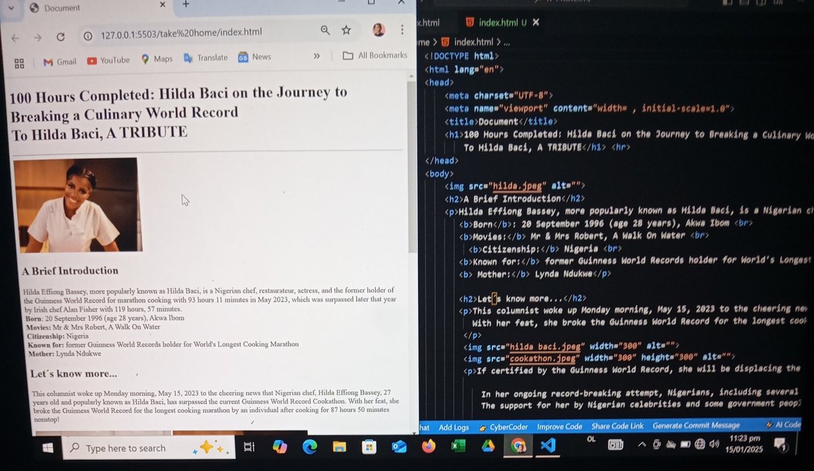The image size is (814, 471).
Task: Open Microsoft Store from the taskbar
Action: tap(369, 446)
